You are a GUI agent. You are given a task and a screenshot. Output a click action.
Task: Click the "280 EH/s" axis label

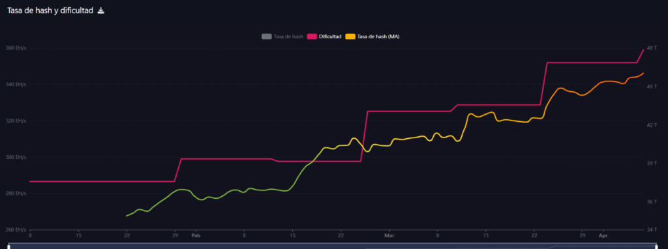click(x=16, y=193)
